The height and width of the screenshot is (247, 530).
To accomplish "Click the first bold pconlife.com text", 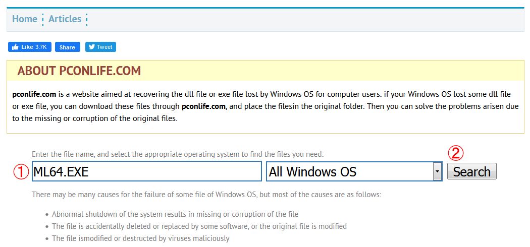I will pyautogui.click(x=34, y=94).
